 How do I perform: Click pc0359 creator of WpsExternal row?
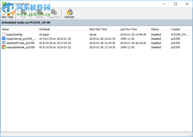tap(175, 39)
